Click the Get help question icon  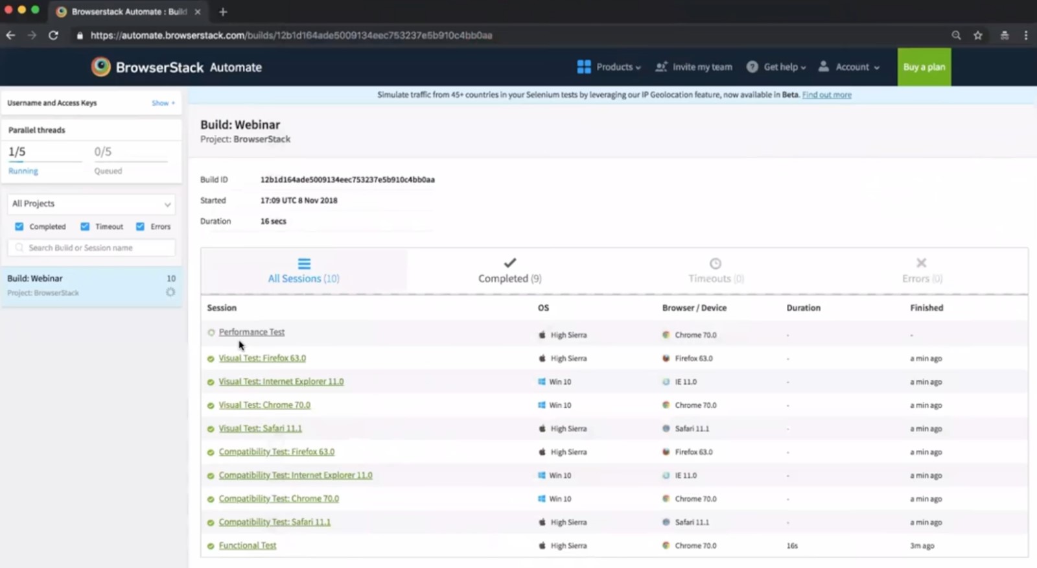[x=752, y=67]
